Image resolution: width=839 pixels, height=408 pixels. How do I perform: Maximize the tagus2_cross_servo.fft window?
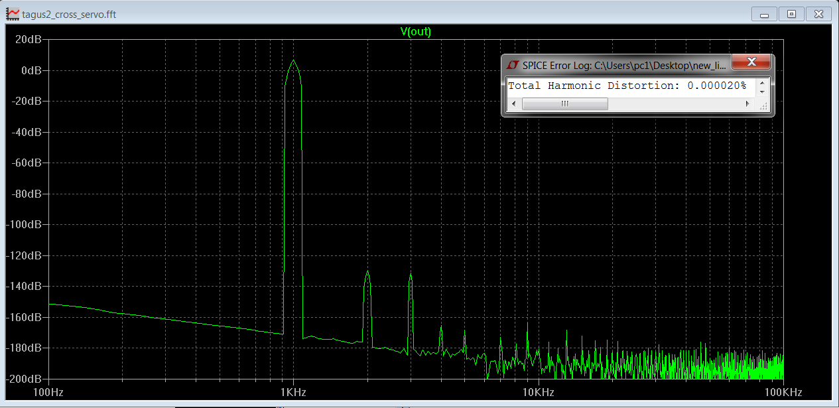[x=791, y=13]
